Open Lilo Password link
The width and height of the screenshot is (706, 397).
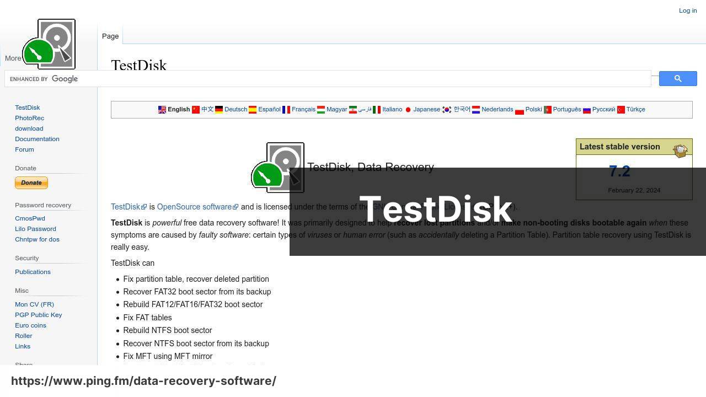click(x=35, y=229)
